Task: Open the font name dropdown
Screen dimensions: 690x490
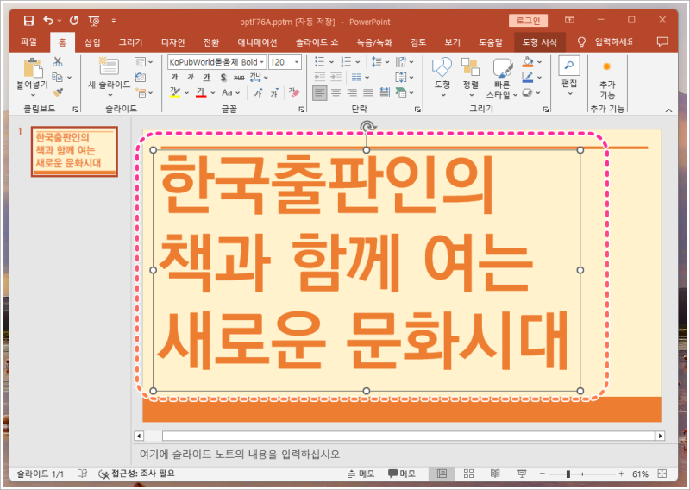Action: (262, 62)
